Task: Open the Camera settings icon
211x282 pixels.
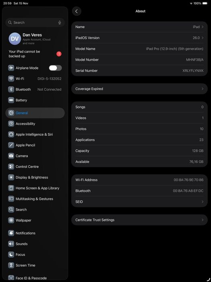Action: (11, 156)
